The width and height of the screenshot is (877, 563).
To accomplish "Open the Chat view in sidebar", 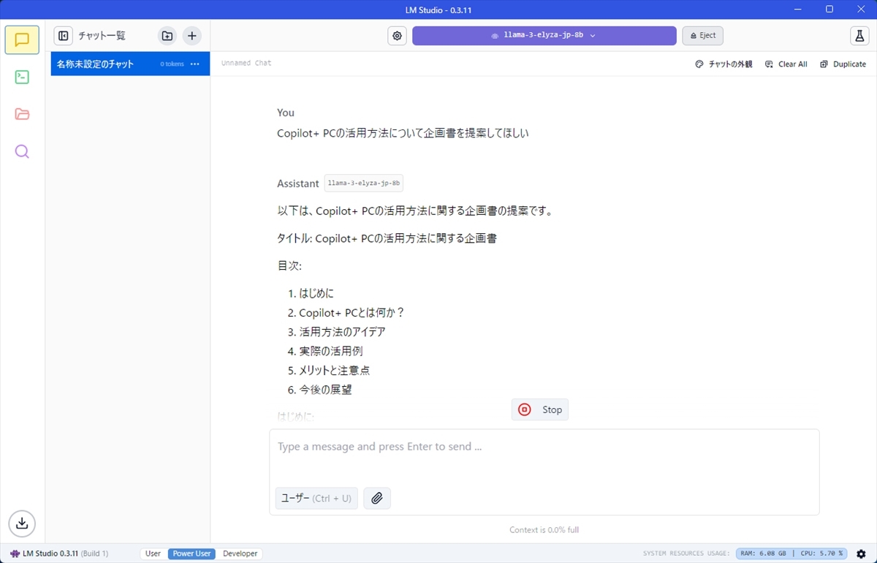I will click(22, 39).
